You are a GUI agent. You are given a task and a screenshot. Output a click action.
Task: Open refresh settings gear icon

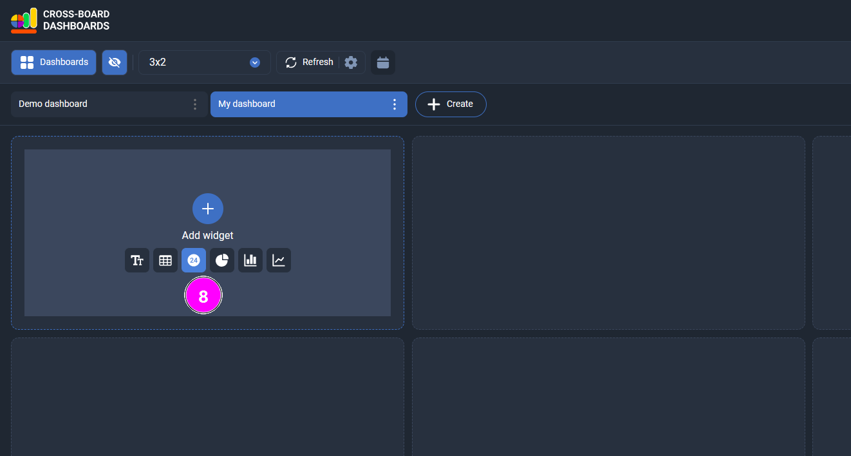(x=351, y=62)
